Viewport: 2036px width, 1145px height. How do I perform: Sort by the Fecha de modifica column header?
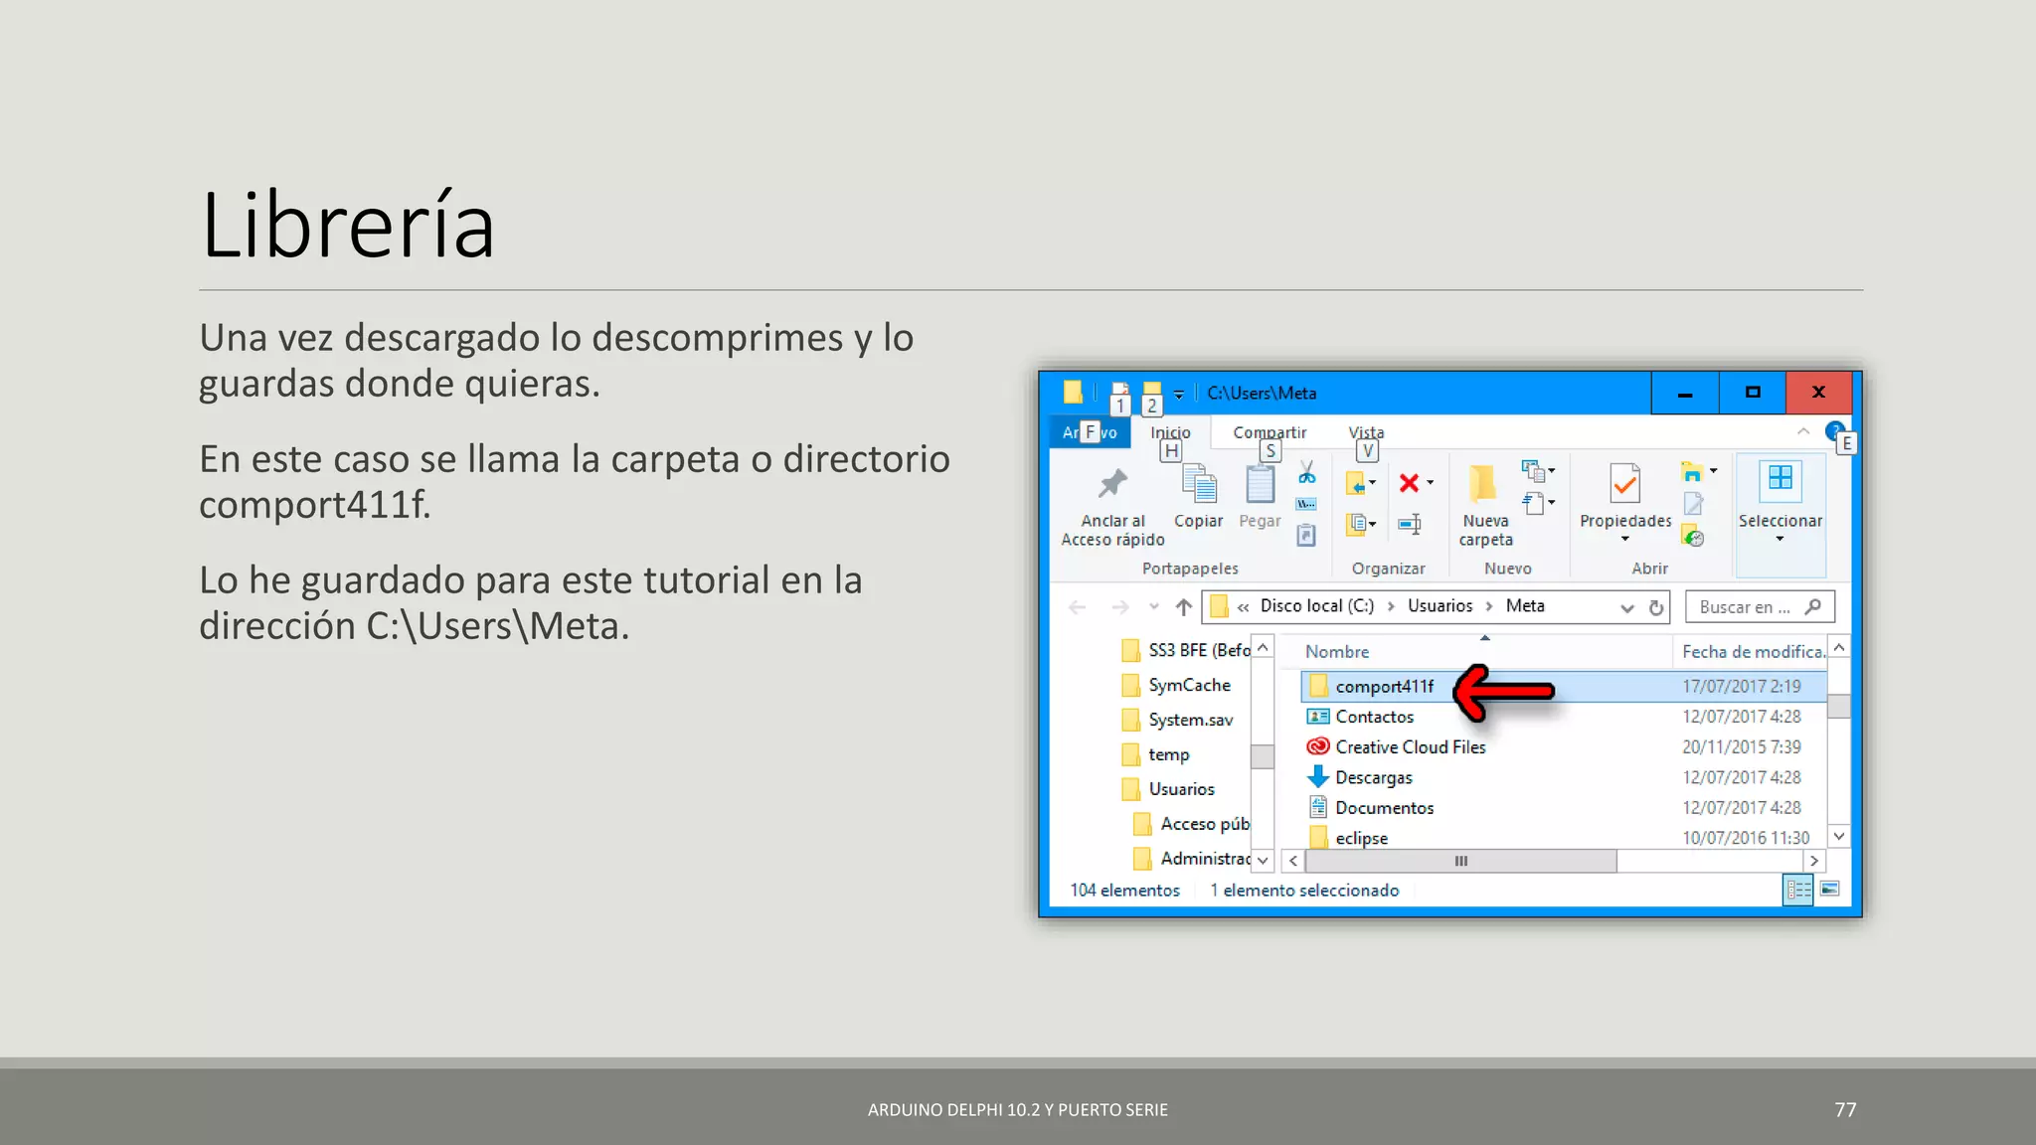(x=1752, y=652)
